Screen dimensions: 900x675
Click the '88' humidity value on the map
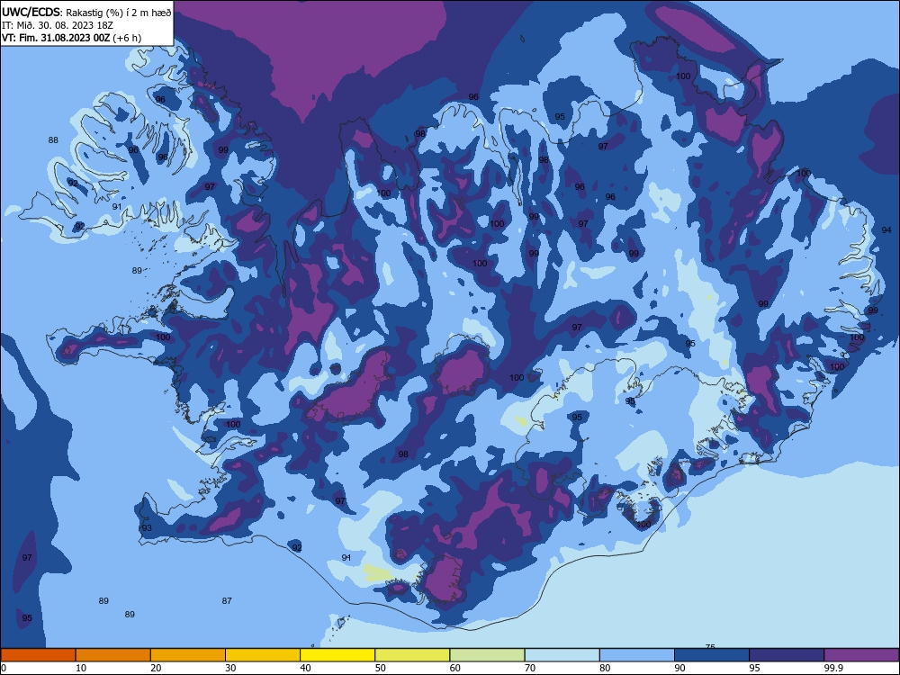point(53,140)
